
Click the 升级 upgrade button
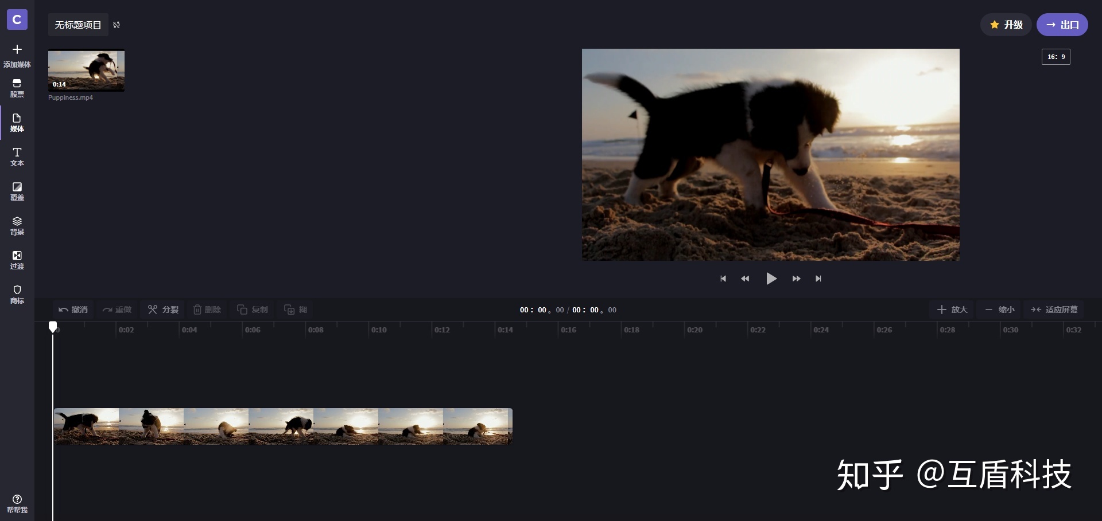(x=1006, y=25)
